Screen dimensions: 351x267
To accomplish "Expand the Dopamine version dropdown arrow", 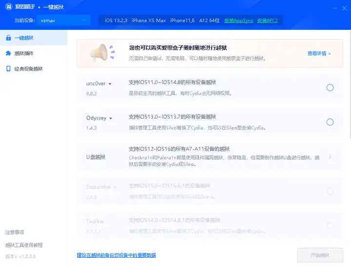I will pyautogui.click(x=115, y=187).
